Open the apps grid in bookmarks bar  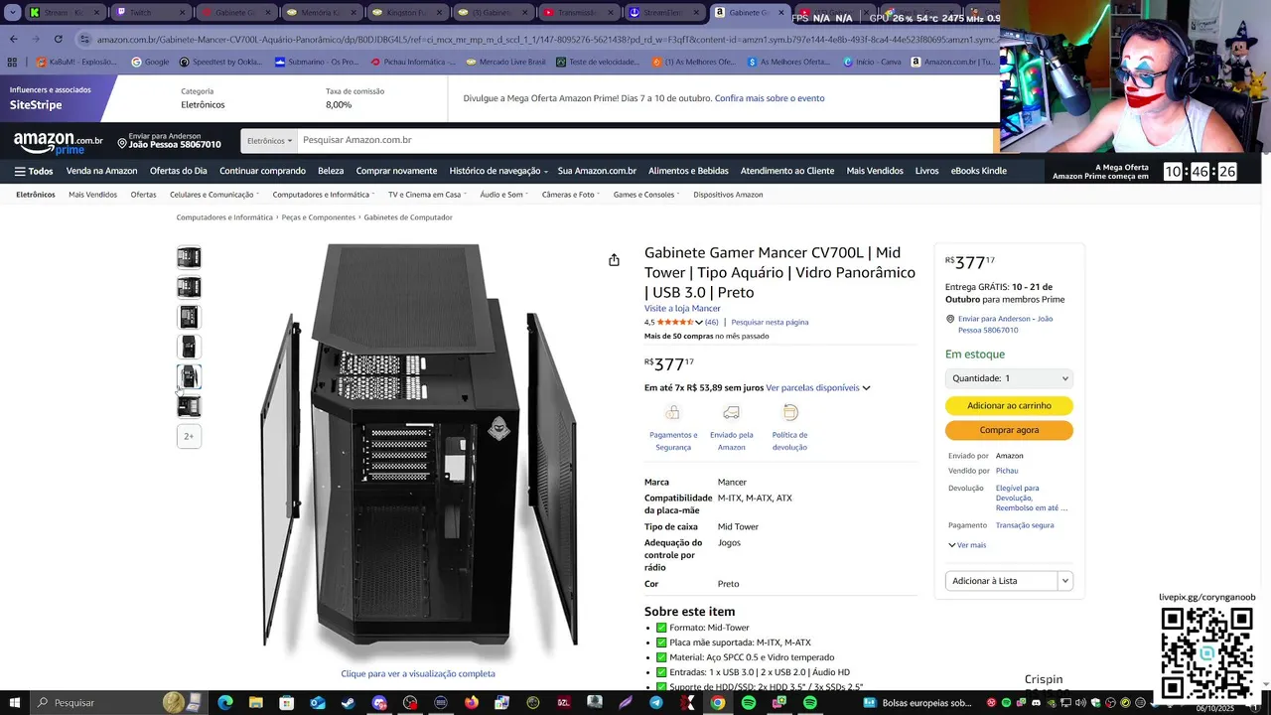(12, 62)
